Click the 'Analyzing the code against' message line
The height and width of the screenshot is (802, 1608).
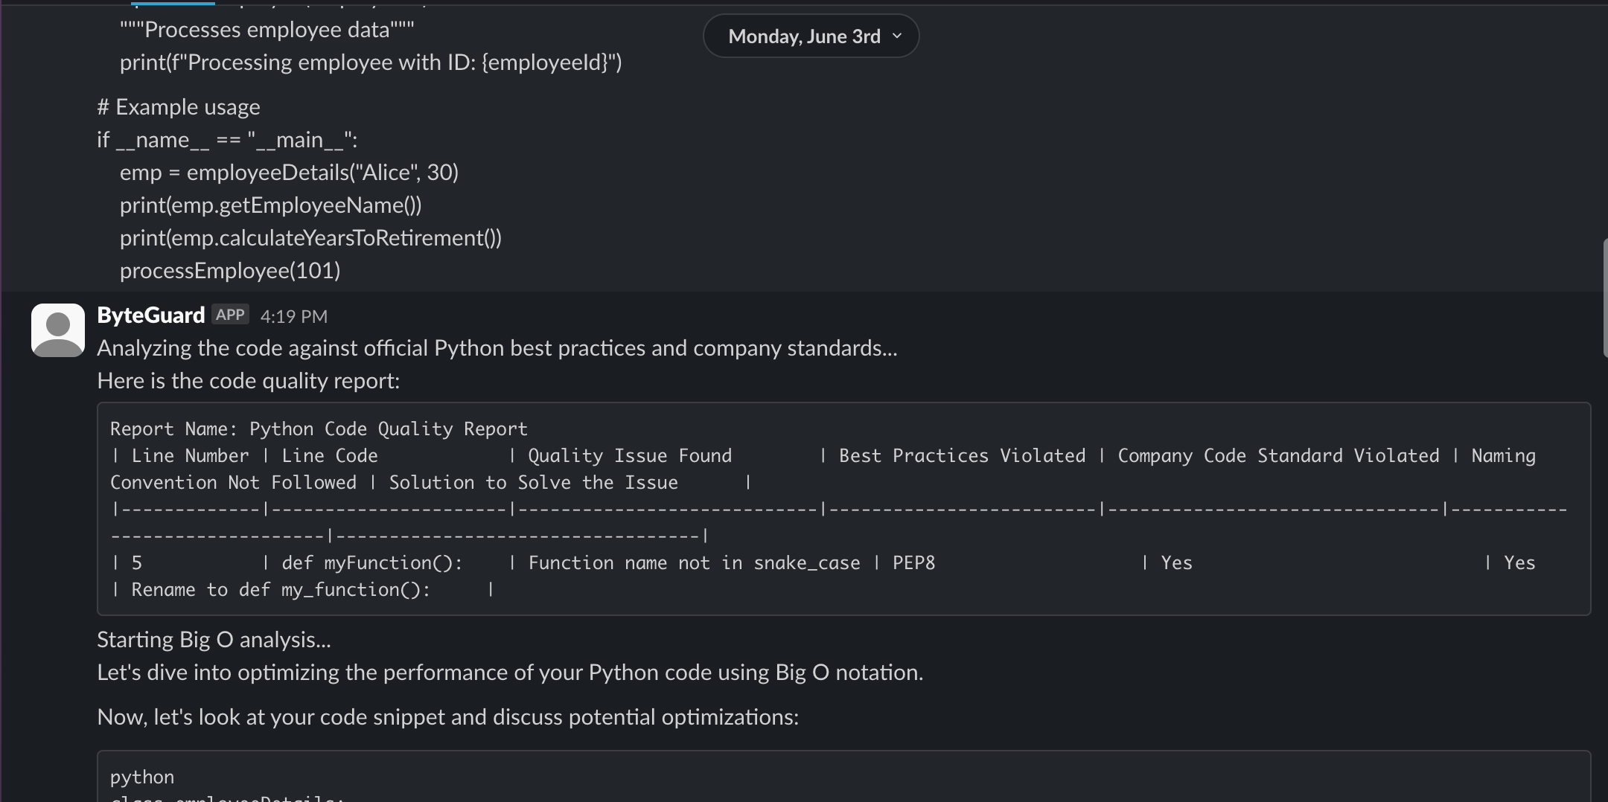[497, 348]
